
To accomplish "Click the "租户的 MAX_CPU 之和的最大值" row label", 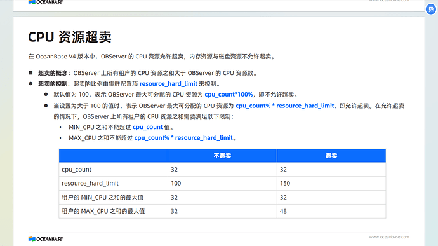I will 103,211.
